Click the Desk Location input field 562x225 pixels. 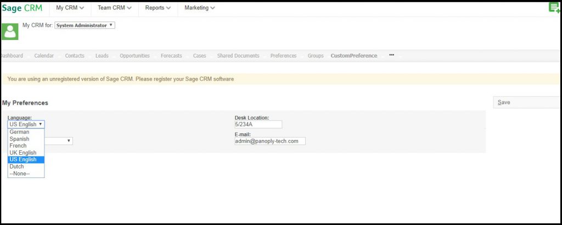(x=258, y=125)
